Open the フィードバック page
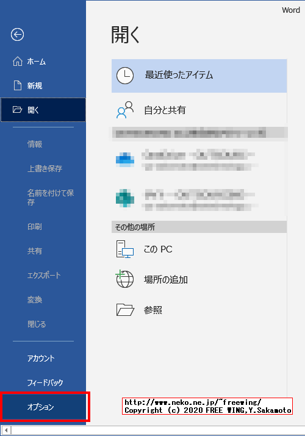 pos(43,382)
